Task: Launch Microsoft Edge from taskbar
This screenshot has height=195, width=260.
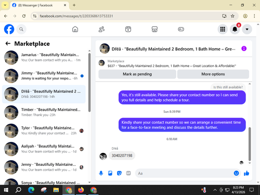Action: coord(31,190)
